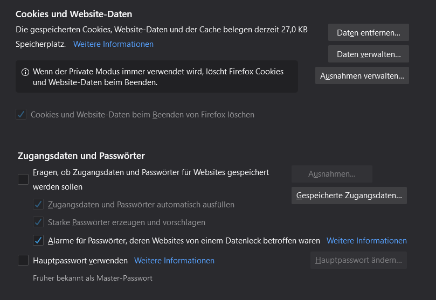
Task: Enable the "Hauptpasswort verwenden" checkbox
Action: click(23, 261)
